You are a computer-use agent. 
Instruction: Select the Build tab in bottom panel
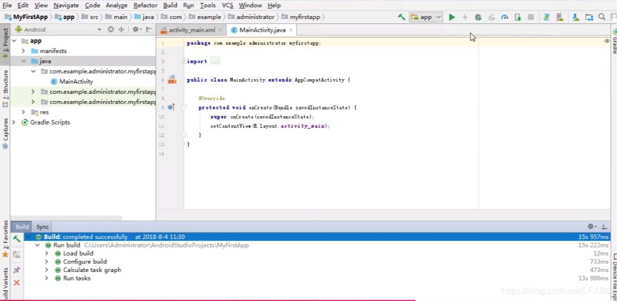22,227
